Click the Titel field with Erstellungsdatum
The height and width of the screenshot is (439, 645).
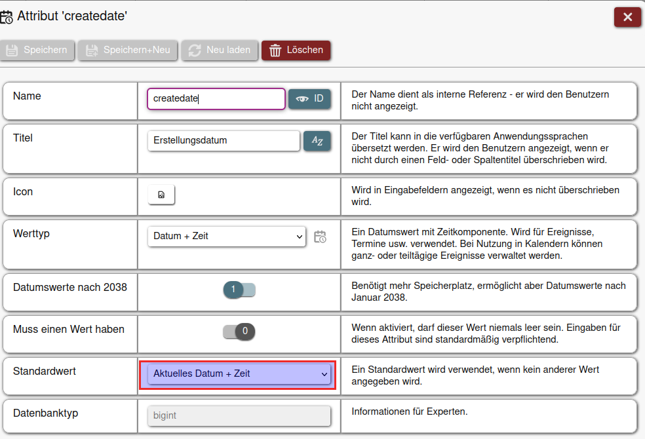223,141
